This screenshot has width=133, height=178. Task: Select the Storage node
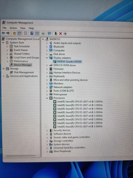(x=14, y=68)
